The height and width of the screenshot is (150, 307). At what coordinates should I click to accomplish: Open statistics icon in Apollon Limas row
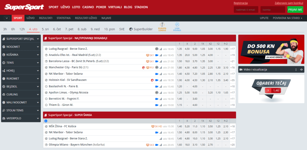161,93
